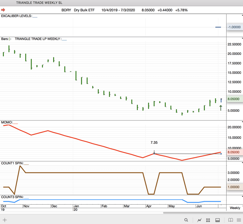The height and width of the screenshot is (224, 243).
Task: Click the horizontal scrollbar thumb
Action: pyautogui.click(x=203, y=213)
